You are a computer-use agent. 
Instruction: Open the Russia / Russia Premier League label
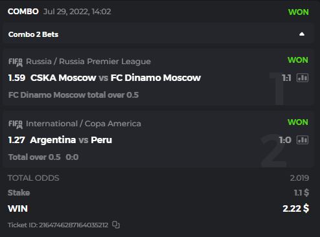pyautogui.click(x=88, y=62)
